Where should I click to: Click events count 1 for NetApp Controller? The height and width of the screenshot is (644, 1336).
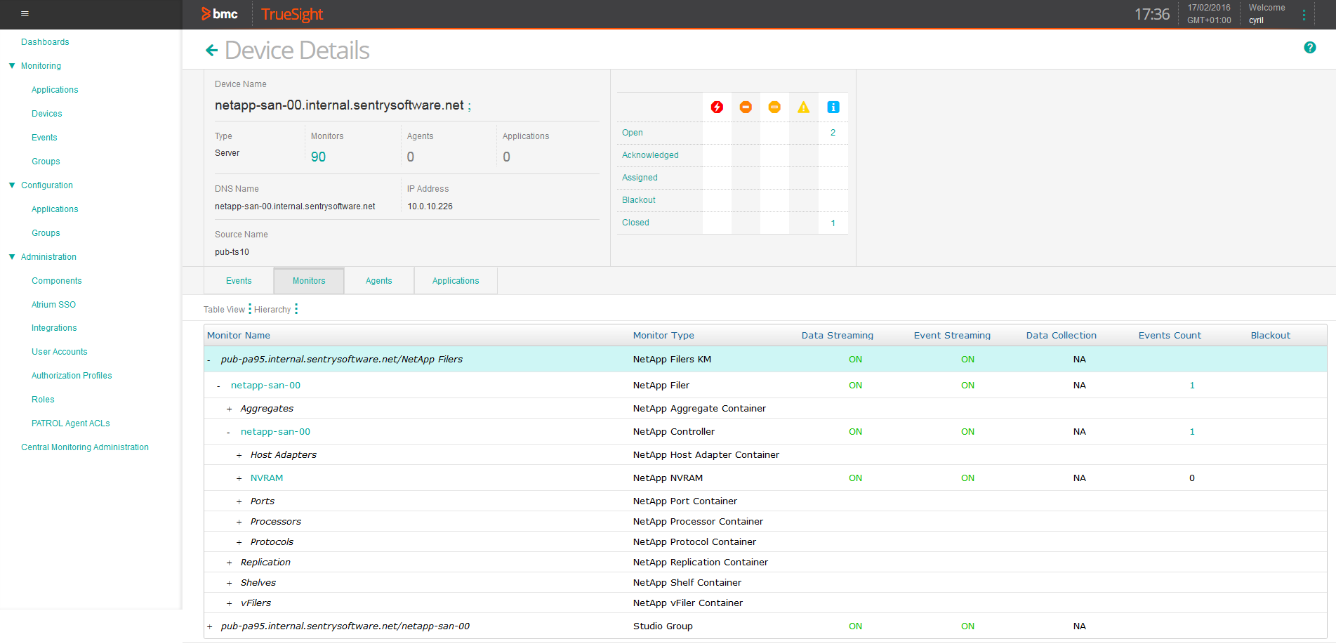1191,432
